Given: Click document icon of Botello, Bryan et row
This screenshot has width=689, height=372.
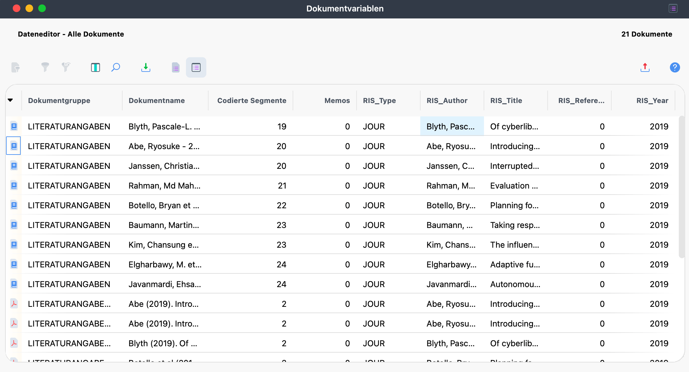Looking at the screenshot, I should click(14, 205).
